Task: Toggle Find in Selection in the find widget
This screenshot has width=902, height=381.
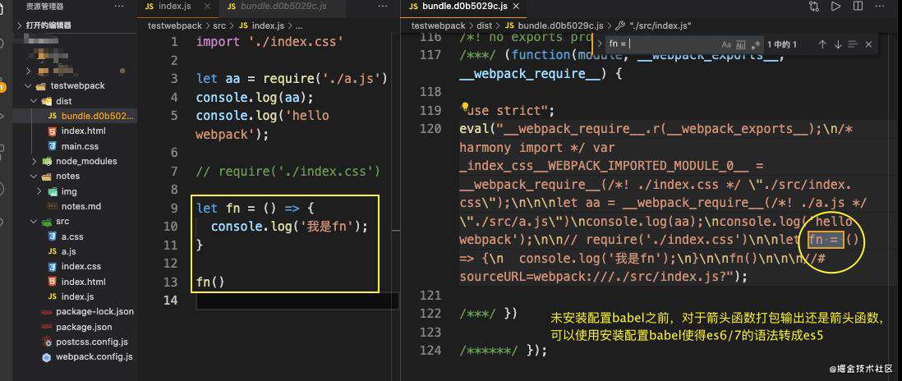Action: pos(853,44)
